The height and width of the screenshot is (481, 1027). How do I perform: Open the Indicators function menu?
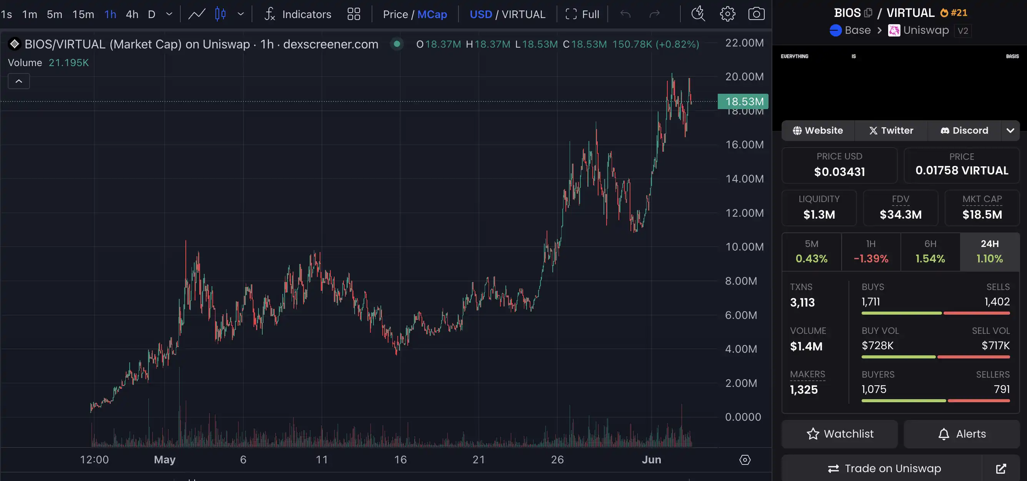298,14
